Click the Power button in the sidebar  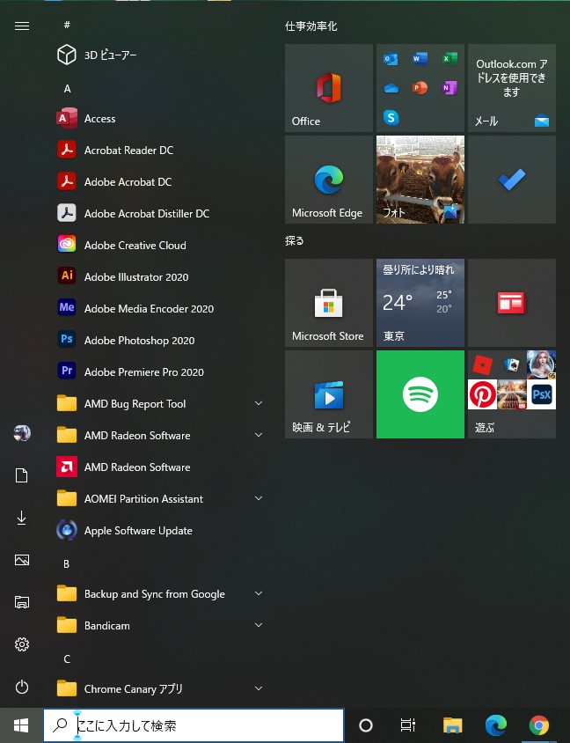point(22,687)
